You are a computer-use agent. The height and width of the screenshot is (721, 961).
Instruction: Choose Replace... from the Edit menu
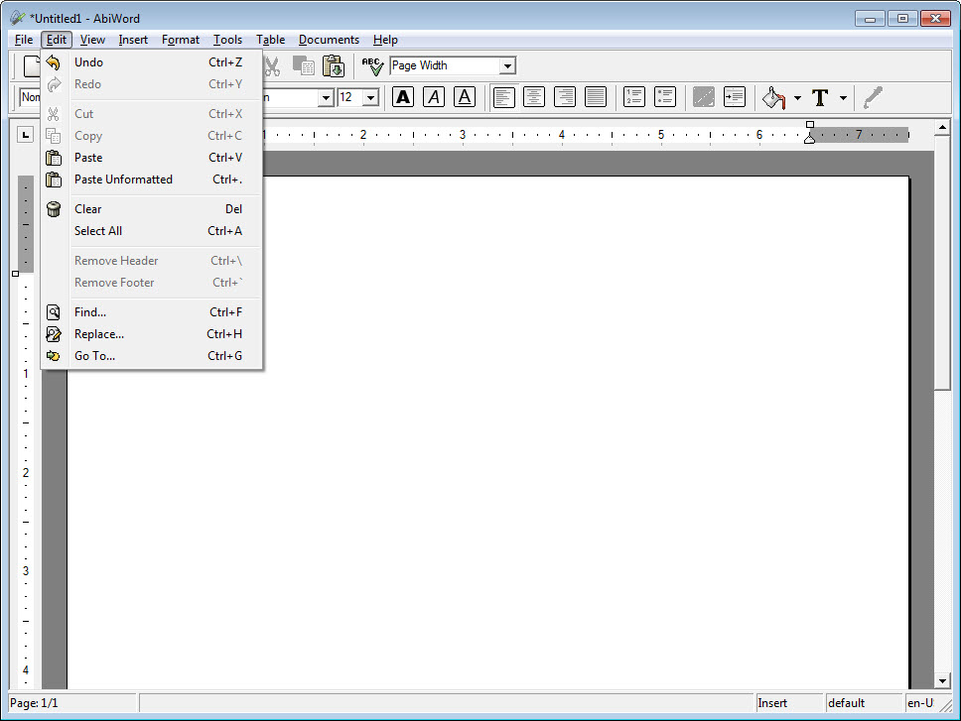point(152,334)
